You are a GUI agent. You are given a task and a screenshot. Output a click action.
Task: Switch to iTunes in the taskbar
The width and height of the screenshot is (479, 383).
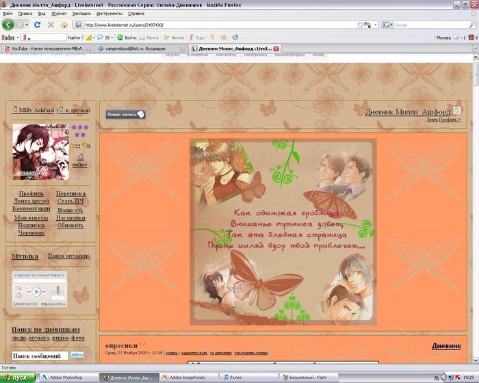coord(249,378)
